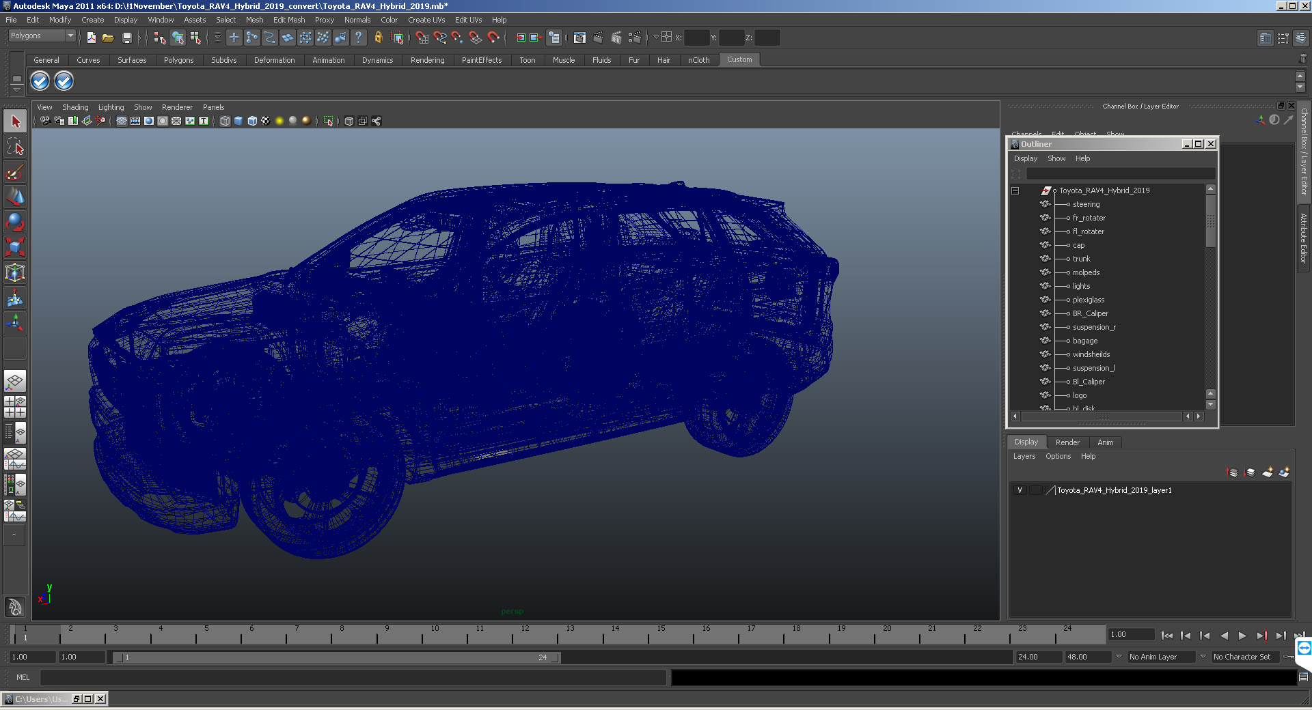Enable the smooth shade all cube icon
The image size is (1312, 710).
pos(238,121)
